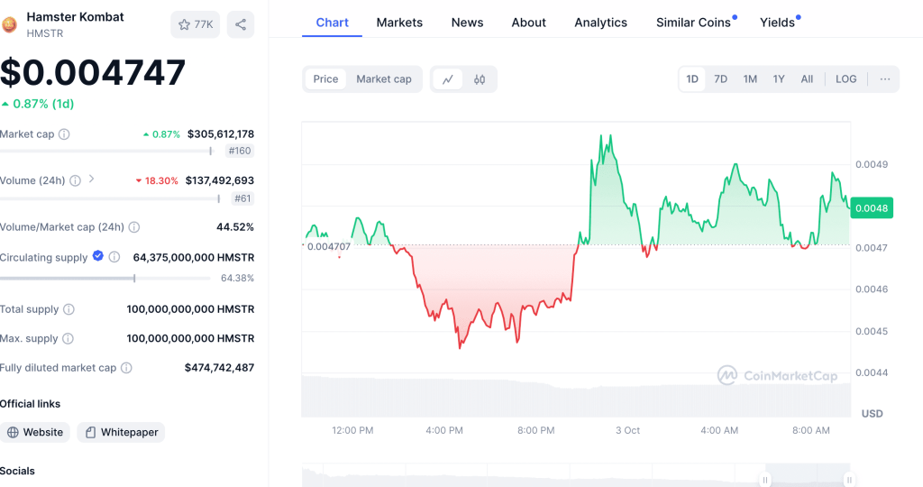Show Market cap info tooltip icon
The image size is (923, 487).
pyautogui.click(x=64, y=134)
